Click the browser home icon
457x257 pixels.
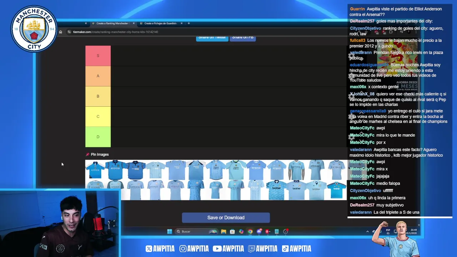click(x=60, y=32)
